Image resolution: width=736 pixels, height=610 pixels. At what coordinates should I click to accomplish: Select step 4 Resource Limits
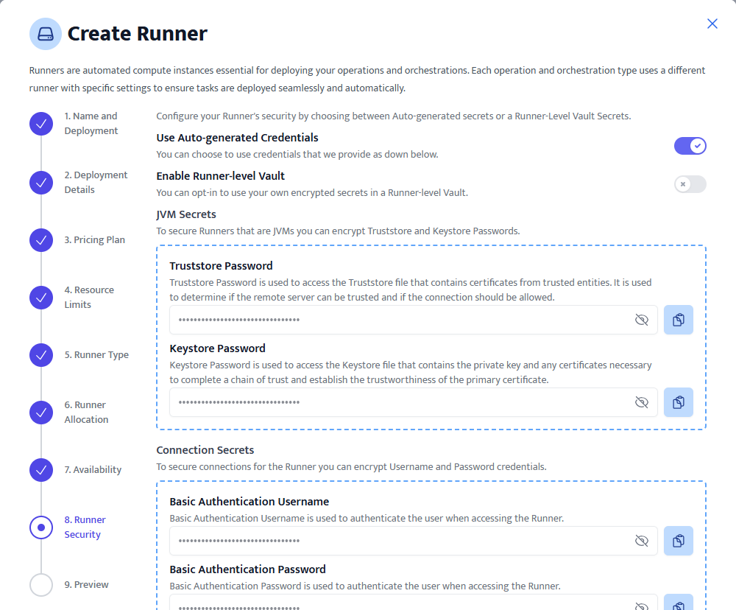(x=41, y=298)
